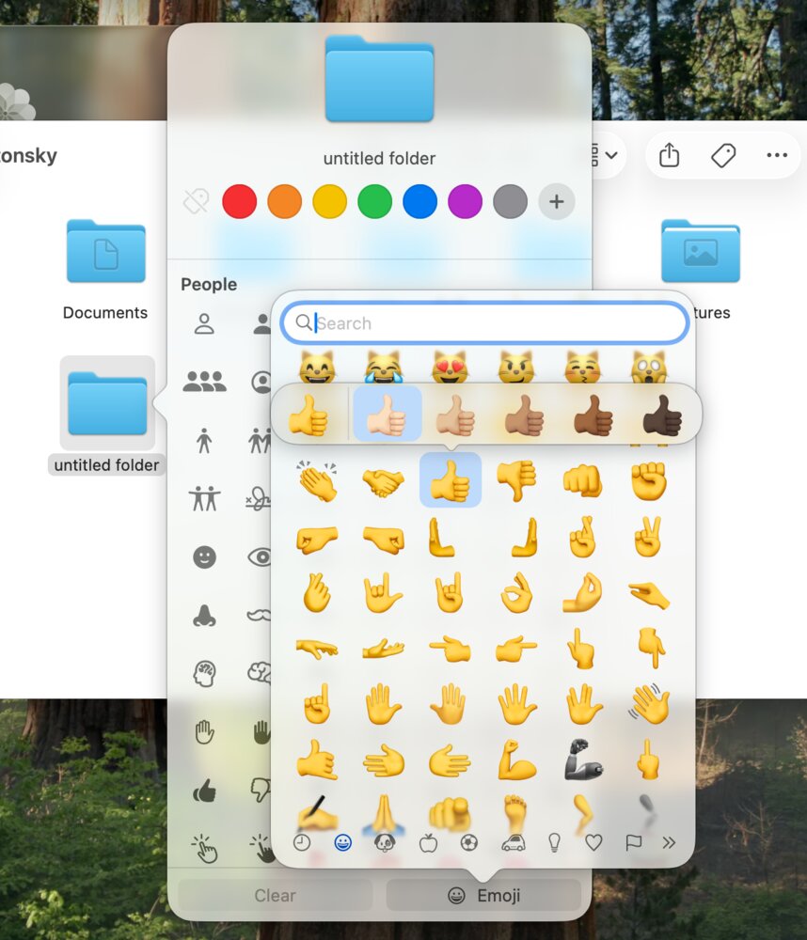Click the handshake emoji

[x=383, y=480]
